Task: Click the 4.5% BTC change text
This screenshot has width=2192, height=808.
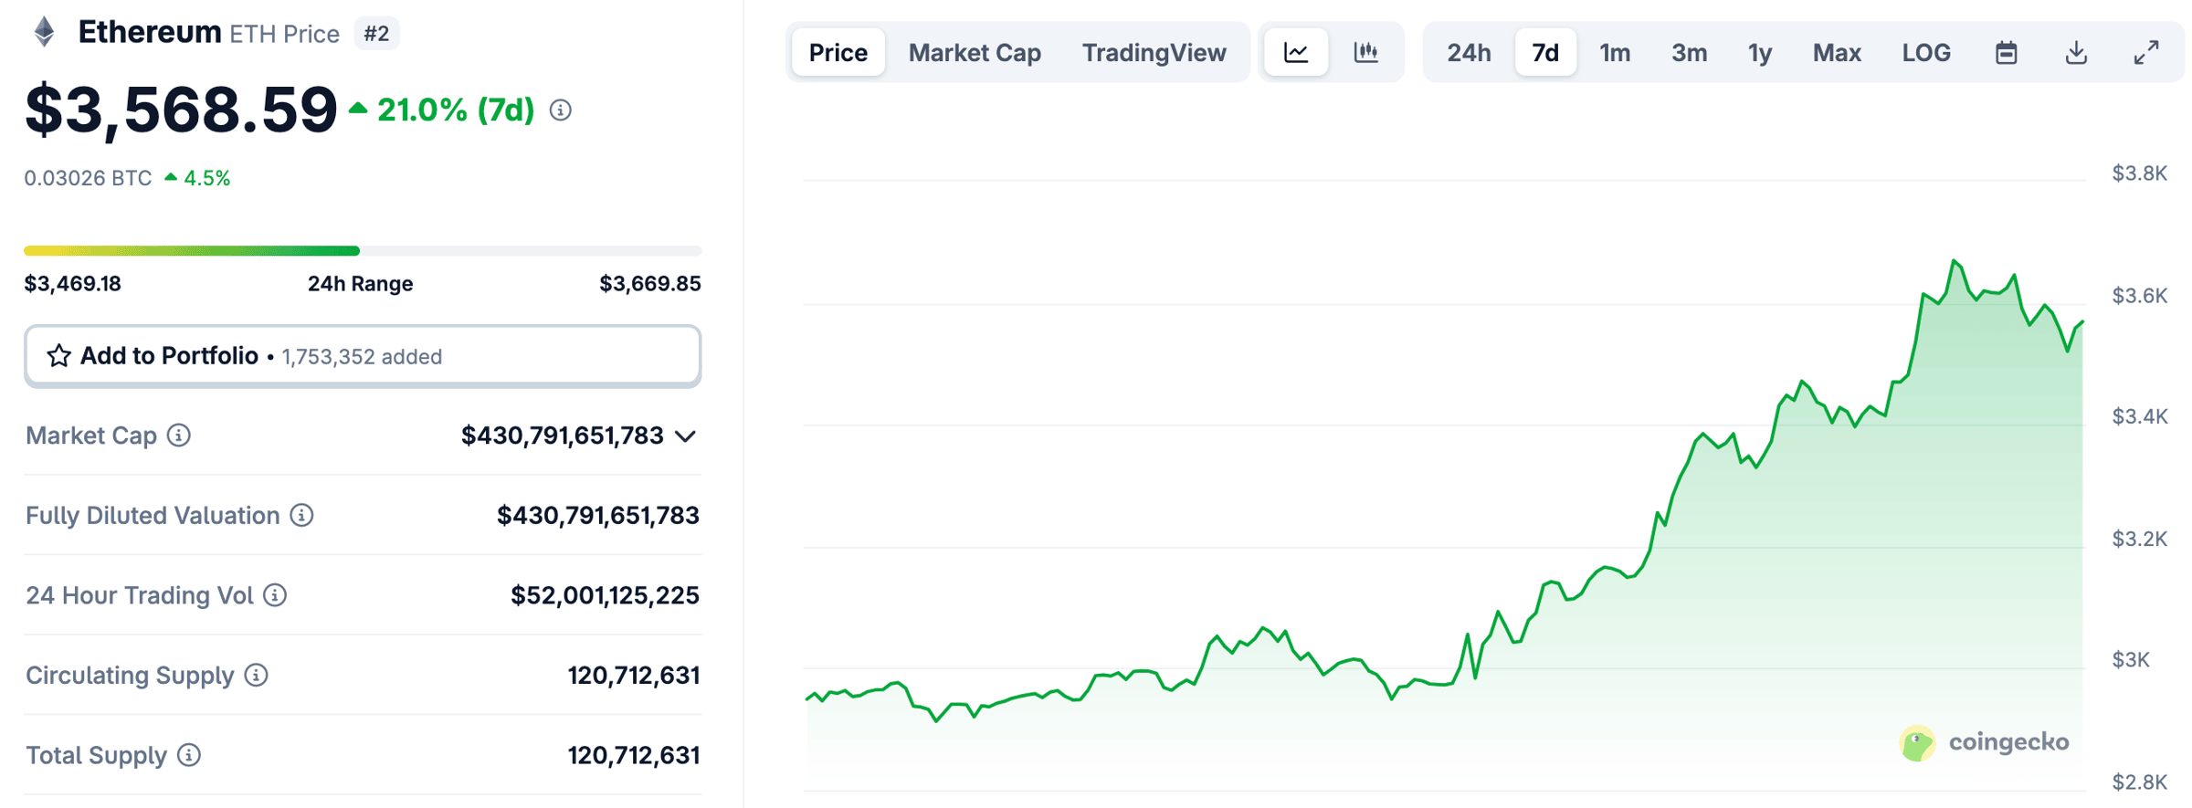Action: [x=206, y=178]
